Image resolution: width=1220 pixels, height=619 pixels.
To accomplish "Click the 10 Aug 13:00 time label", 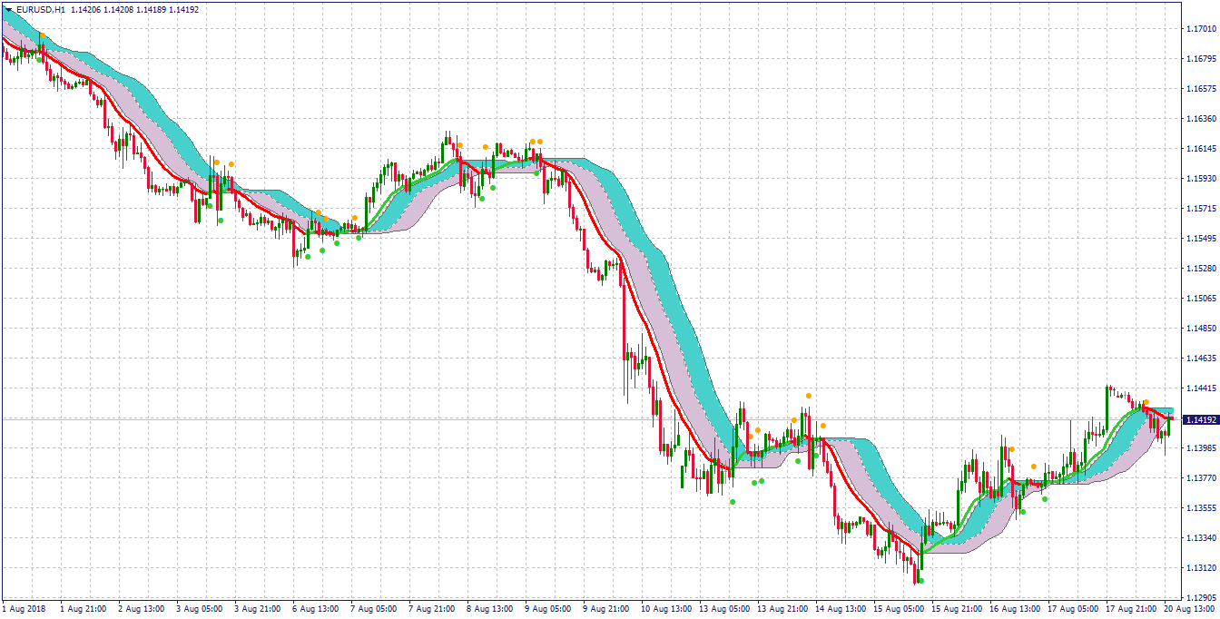I will pyautogui.click(x=666, y=609).
